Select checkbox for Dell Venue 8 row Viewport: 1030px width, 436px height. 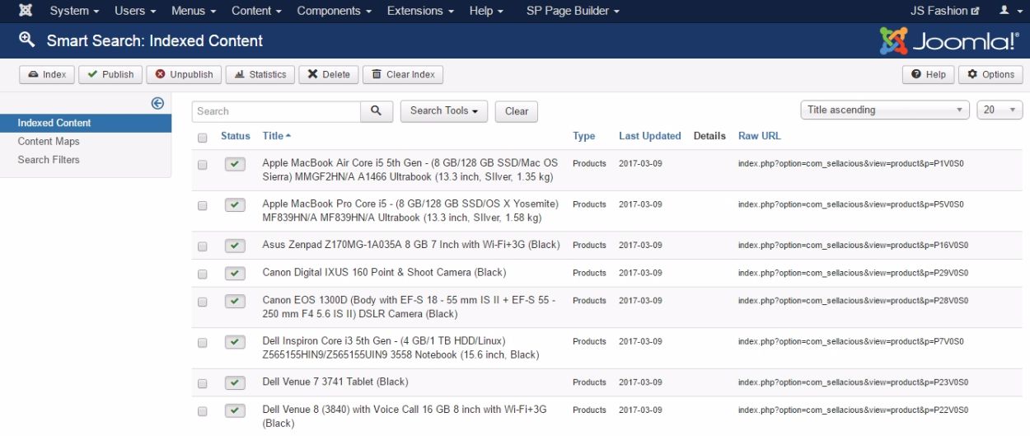(x=203, y=410)
